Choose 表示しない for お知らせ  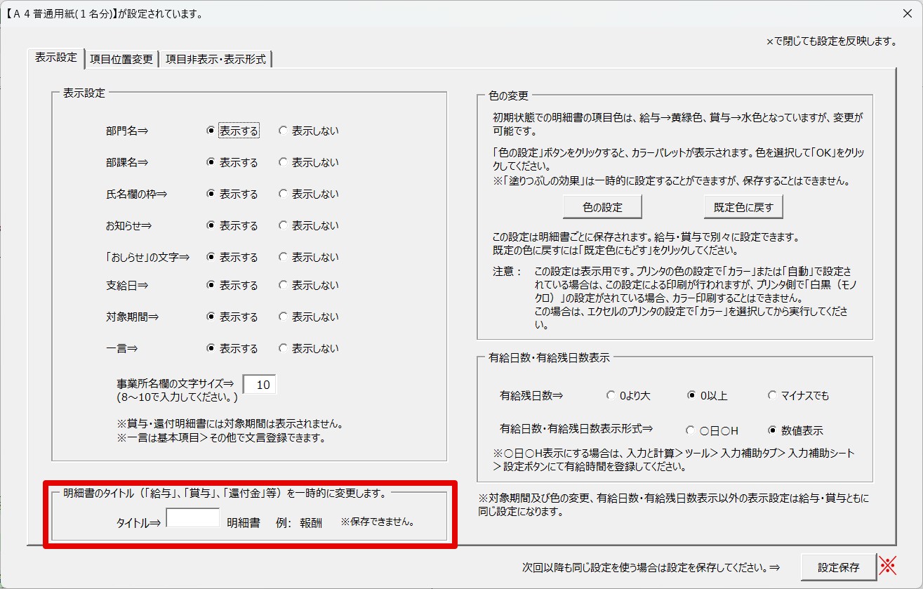[283, 225]
